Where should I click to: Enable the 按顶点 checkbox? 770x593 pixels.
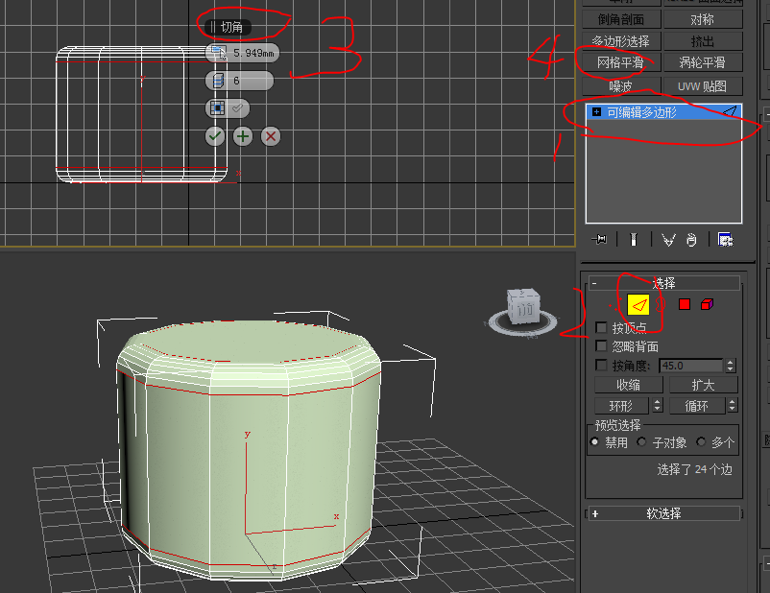tap(601, 327)
